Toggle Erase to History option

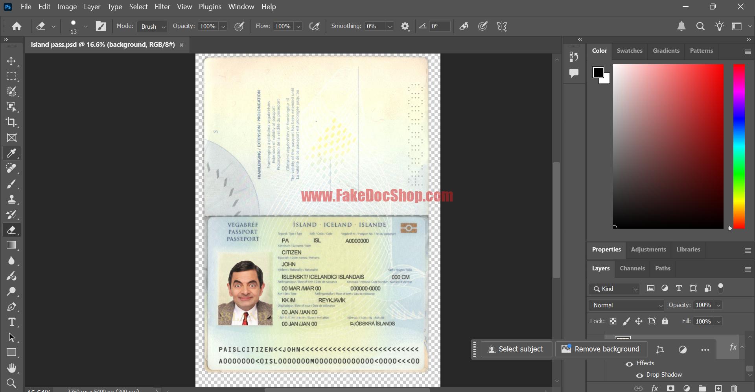click(x=464, y=26)
